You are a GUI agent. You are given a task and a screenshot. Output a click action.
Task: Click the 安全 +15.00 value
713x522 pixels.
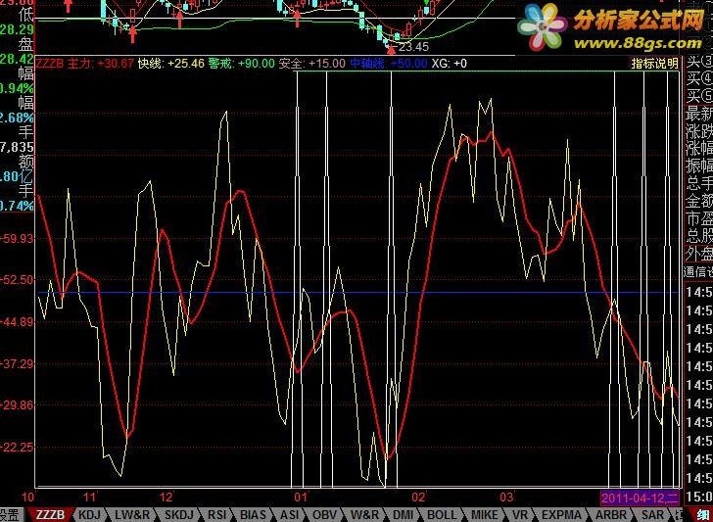311,64
